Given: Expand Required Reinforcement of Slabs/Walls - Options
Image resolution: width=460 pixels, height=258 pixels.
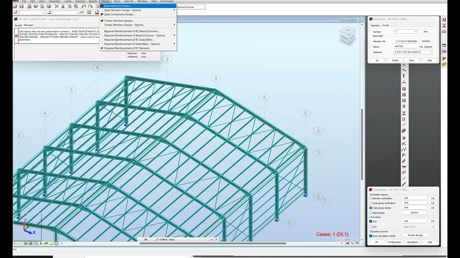Looking at the screenshot, I should (138, 44).
